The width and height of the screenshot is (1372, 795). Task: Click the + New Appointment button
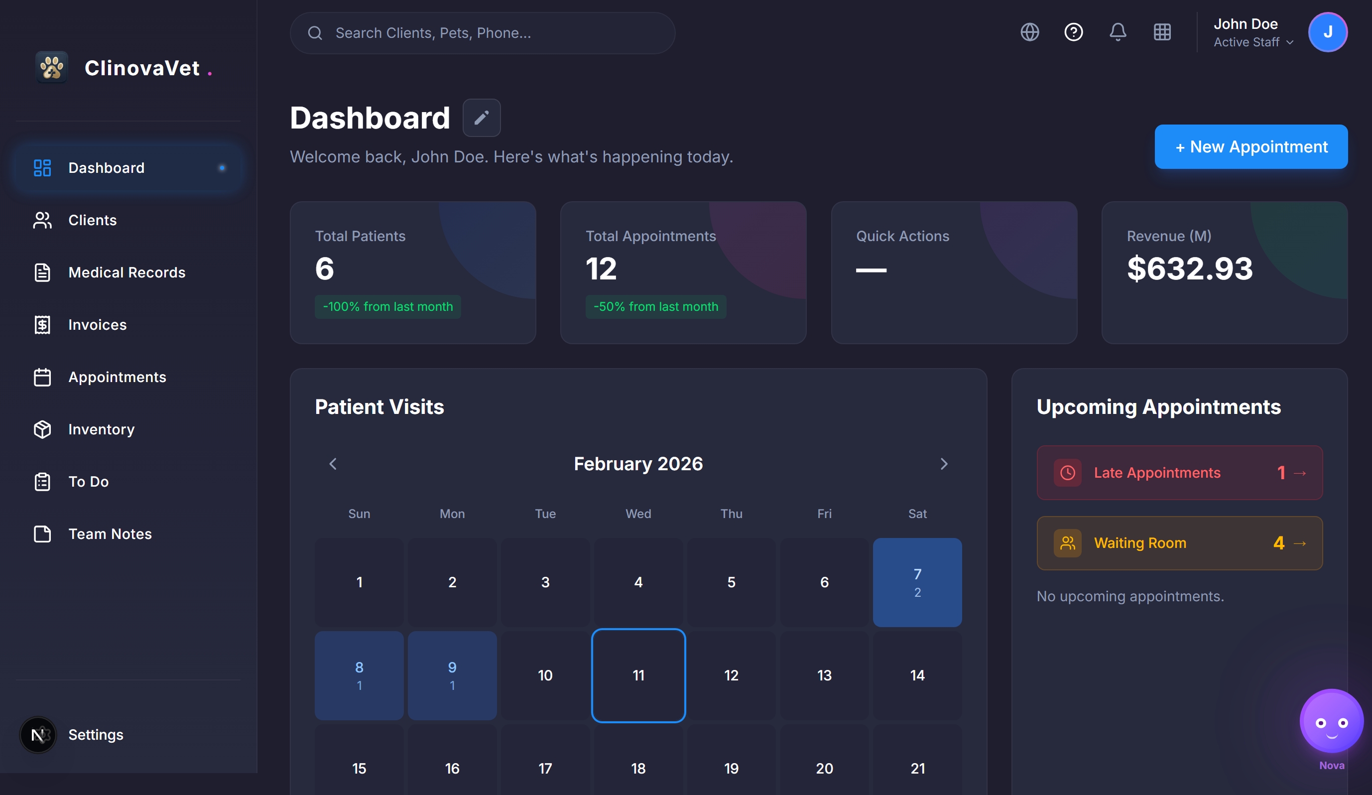(1250, 146)
